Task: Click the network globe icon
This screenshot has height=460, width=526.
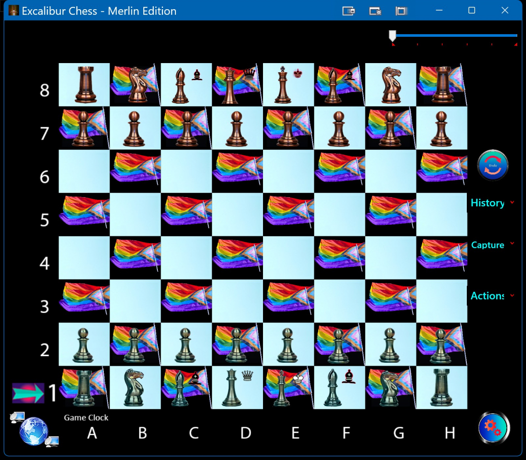Action: pos(34,431)
